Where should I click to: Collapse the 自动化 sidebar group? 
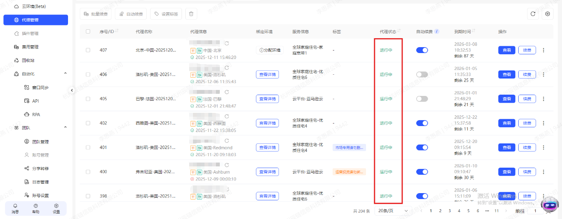65,74
